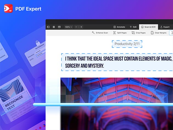Choose the Split Pages tool

(x=120, y=33)
